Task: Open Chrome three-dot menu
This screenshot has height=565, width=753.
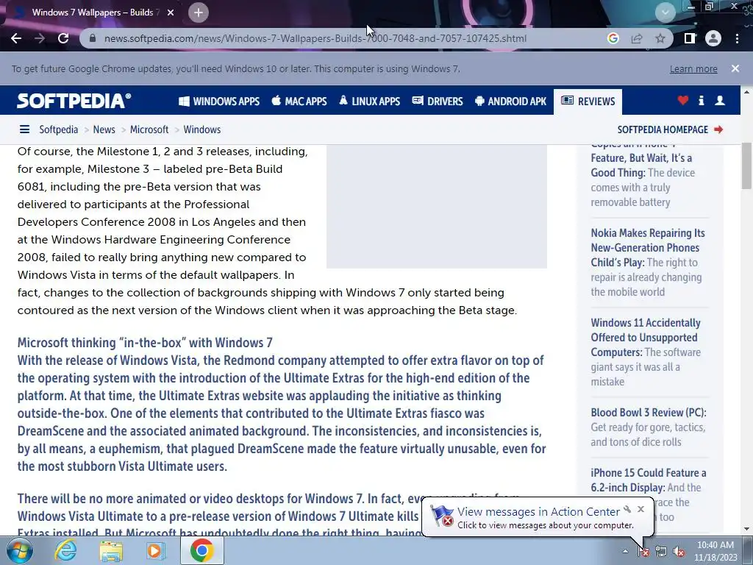Action: click(x=737, y=38)
